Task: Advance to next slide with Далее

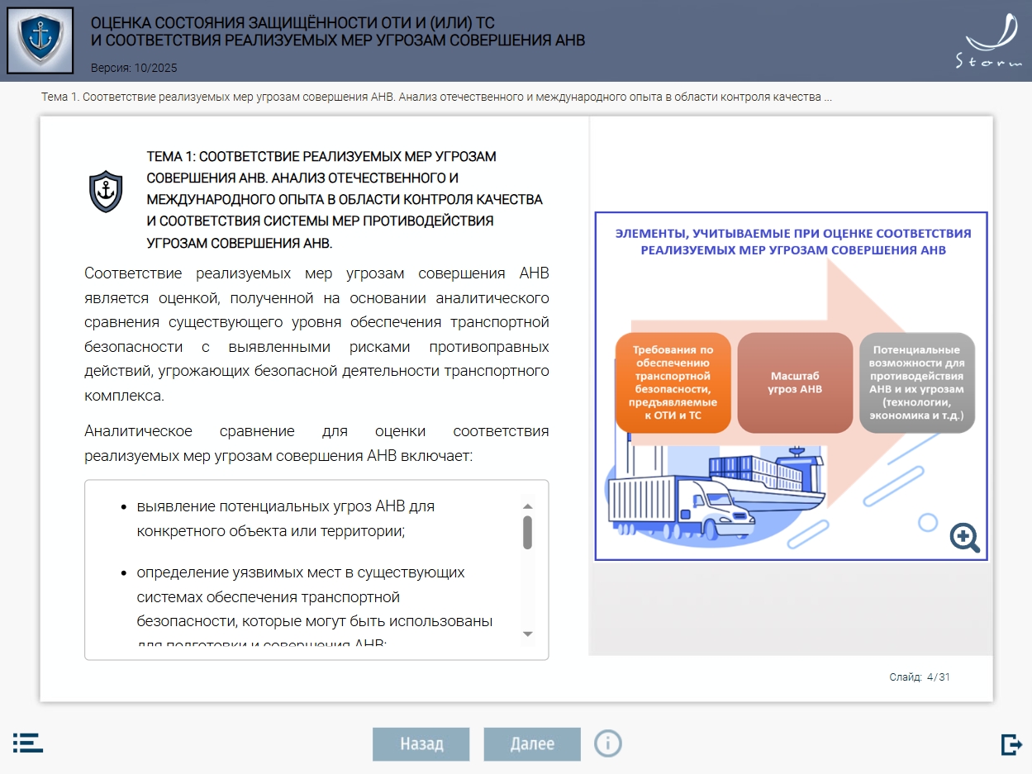Action: 532,743
